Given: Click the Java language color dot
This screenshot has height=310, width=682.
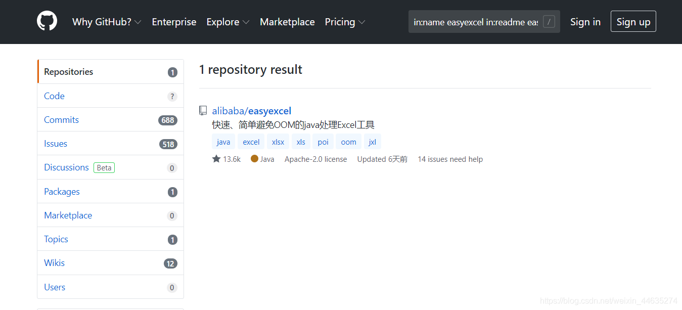Looking at the screenshot, I should 254,159.
